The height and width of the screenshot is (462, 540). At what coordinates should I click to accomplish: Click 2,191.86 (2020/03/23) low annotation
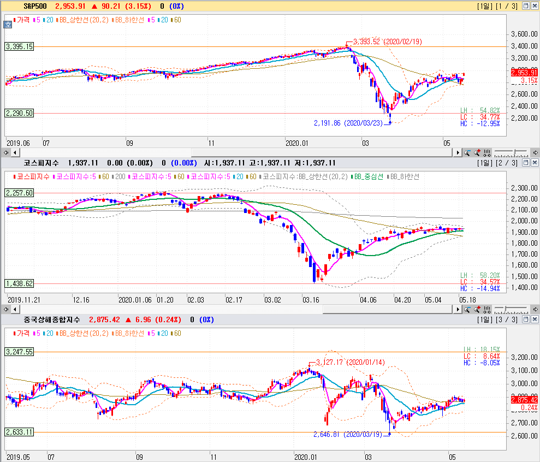[x=348, y=123]
